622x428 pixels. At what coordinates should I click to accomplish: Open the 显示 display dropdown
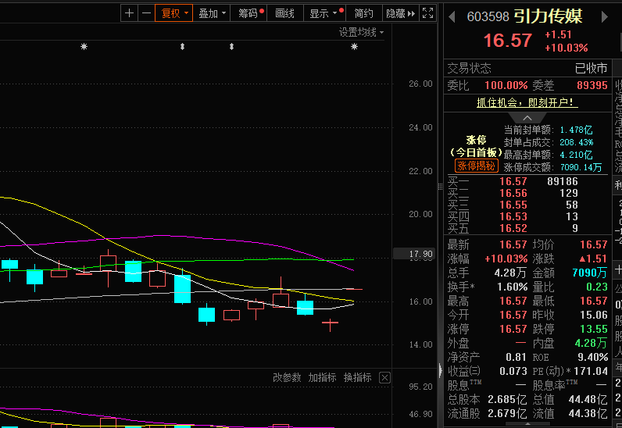pos(324,13)
